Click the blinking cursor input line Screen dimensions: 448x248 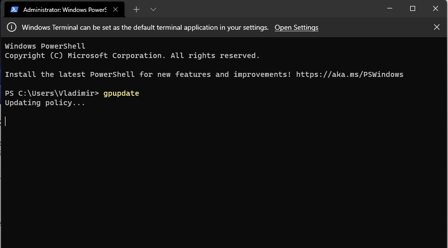pyautogui.click(x=5, y=122)
